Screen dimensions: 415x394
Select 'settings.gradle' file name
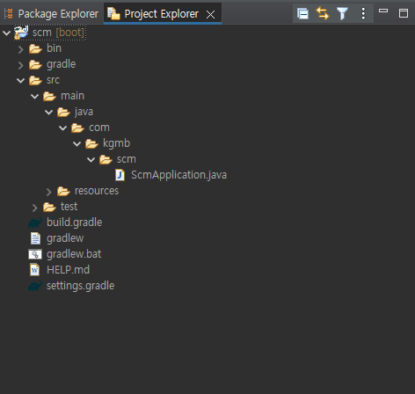click(80, 286)
